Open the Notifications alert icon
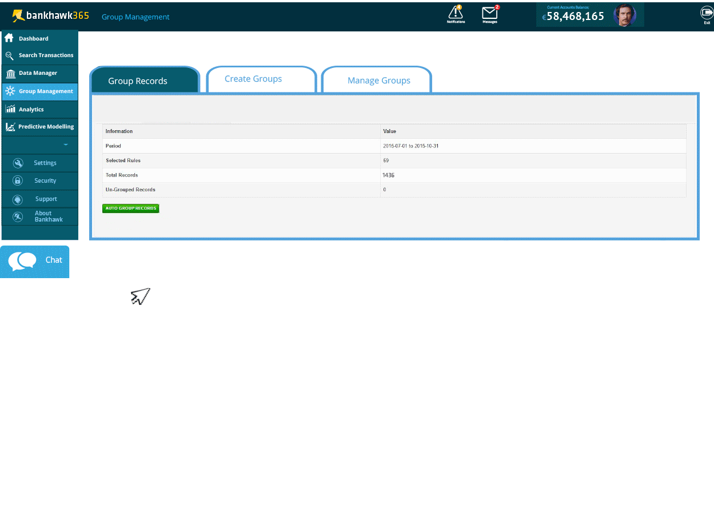Viewport: 714px width, 506px height. 456,13
